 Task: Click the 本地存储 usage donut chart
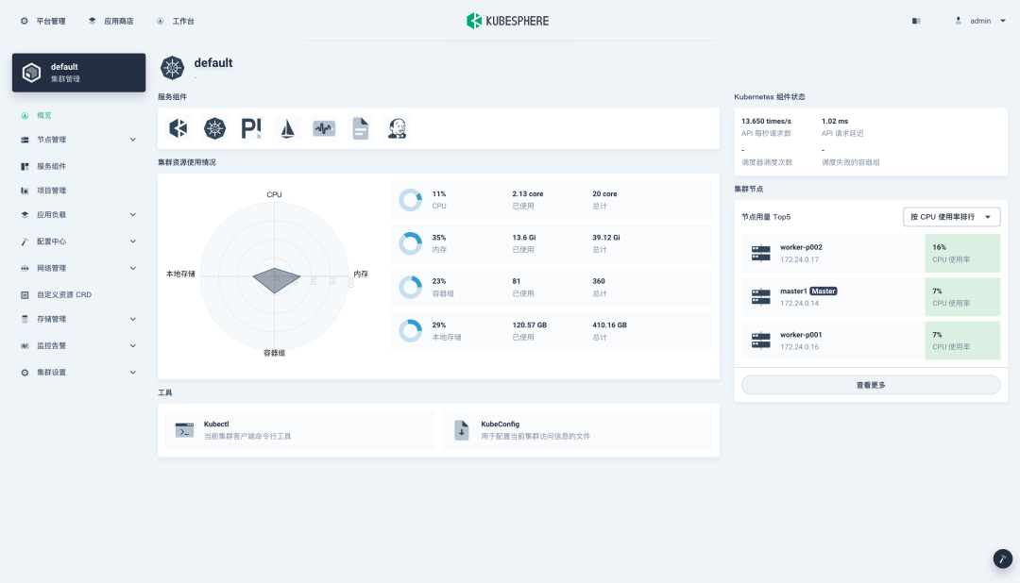411,331
